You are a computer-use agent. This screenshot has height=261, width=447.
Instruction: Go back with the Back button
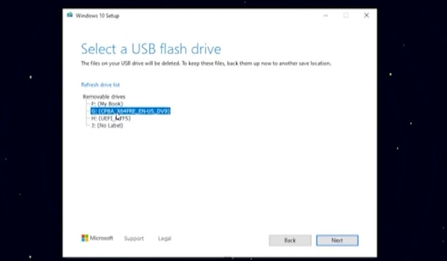pyautogui.click(x=290, y=240)
